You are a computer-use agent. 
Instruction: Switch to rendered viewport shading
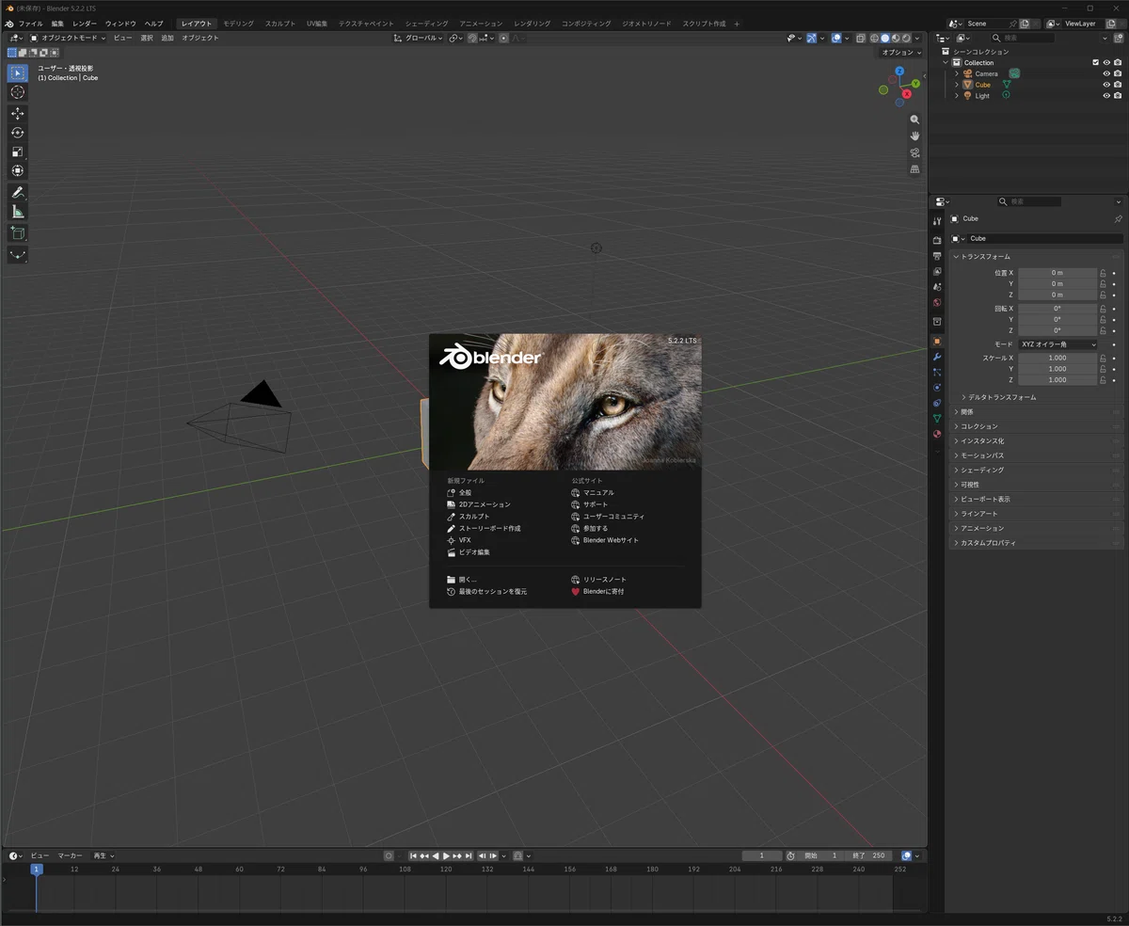point(907,38)
